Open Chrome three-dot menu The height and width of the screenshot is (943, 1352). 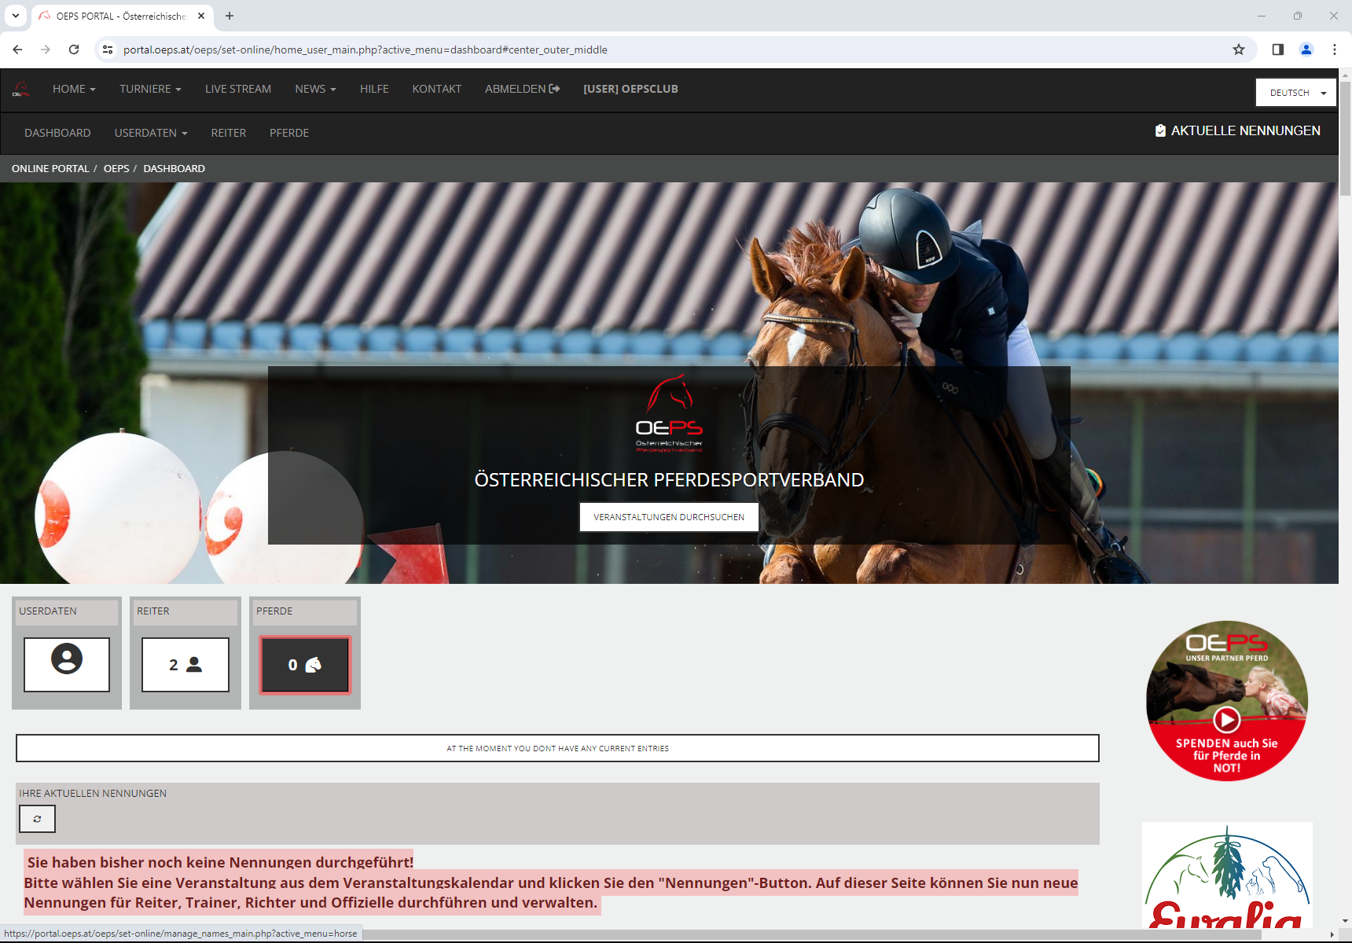[1335, 50]
